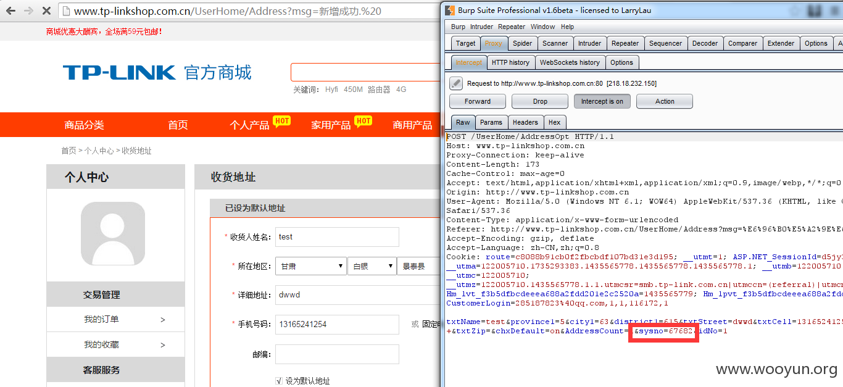Stop page loading with the X icon
This screenshot has height=387, width=843.
(x=47, y=11)
